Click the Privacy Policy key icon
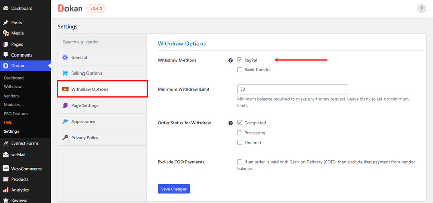Image resolution: width=433 pixels, height=203 pixels. click(65, 138)
